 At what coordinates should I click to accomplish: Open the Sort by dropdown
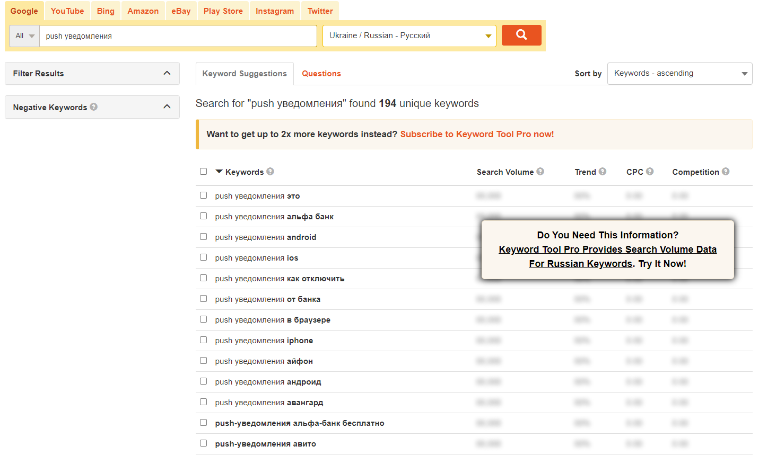pos(679,74)
